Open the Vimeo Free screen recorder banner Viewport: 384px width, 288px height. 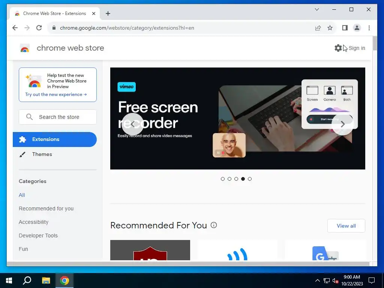point(237,118)
